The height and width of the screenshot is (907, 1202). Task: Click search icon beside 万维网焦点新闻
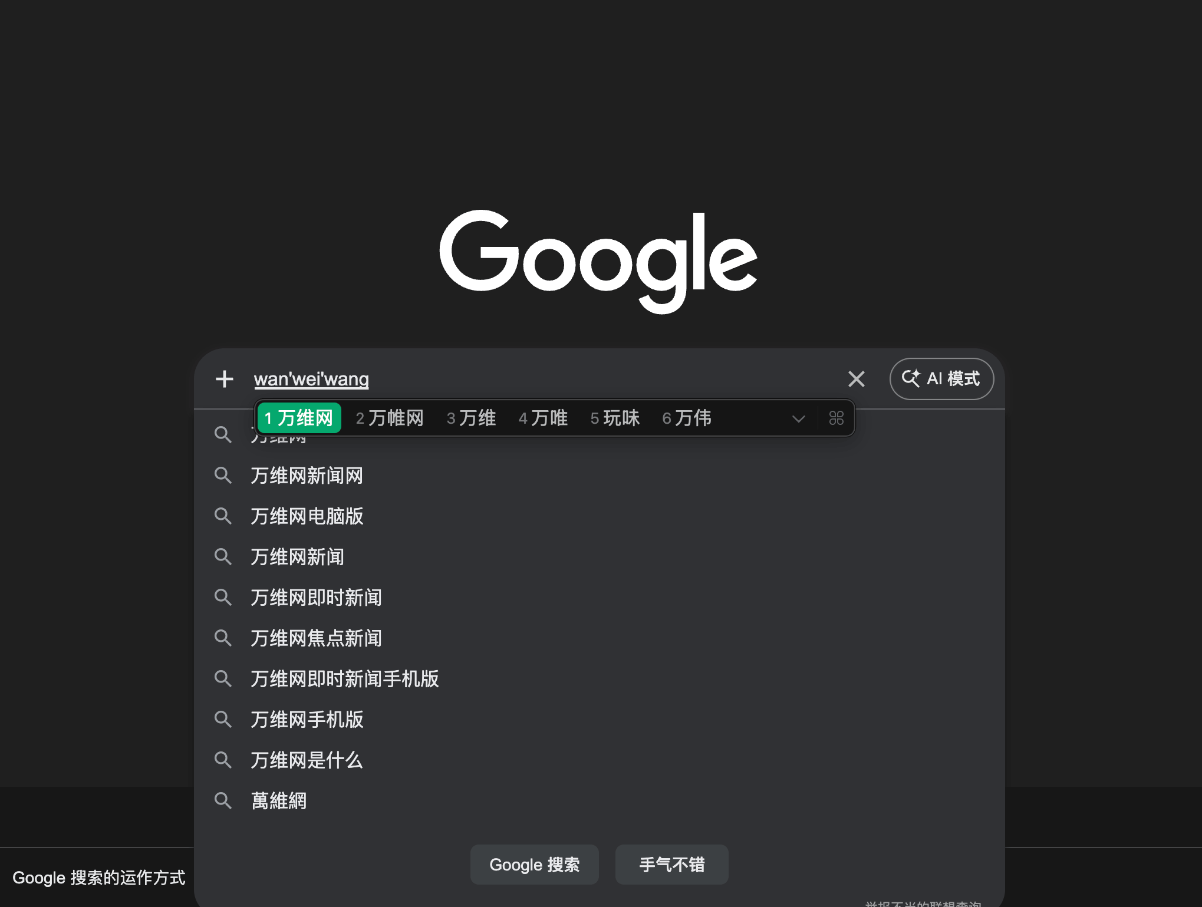click(x=223, y=638)
